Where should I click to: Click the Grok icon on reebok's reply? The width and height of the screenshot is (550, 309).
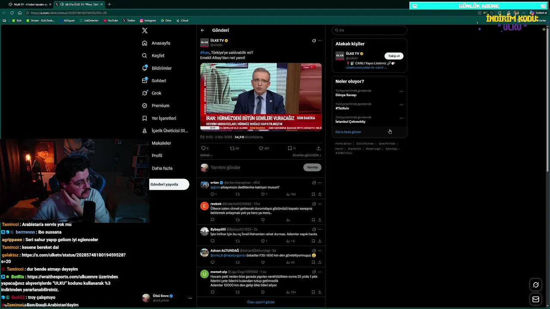point(314,204)
